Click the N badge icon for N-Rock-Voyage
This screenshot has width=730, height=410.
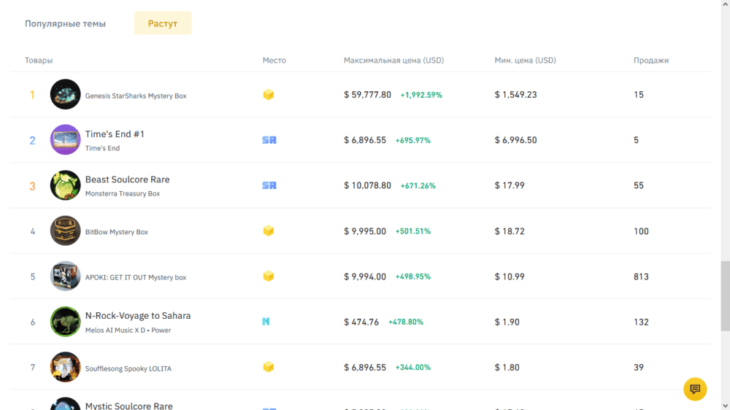[266, 322]
